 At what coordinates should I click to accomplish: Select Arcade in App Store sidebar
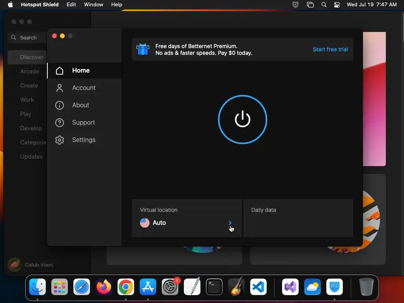point(30,71)
